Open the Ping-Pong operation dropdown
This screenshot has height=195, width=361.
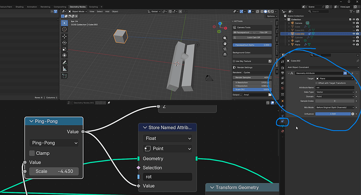54,143
